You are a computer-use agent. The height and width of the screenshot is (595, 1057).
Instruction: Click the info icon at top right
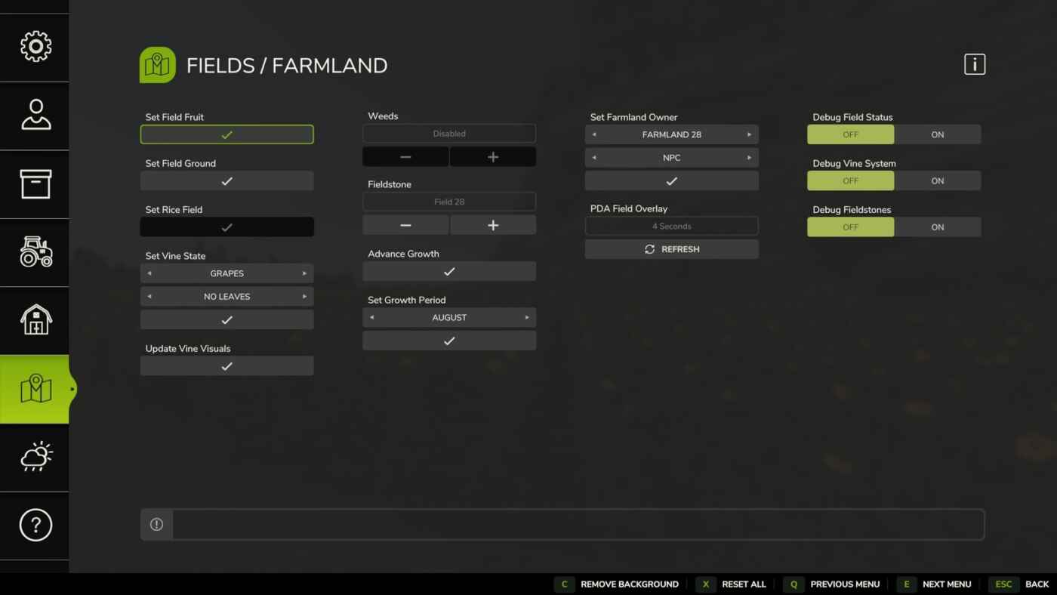[x=975, y=64]
